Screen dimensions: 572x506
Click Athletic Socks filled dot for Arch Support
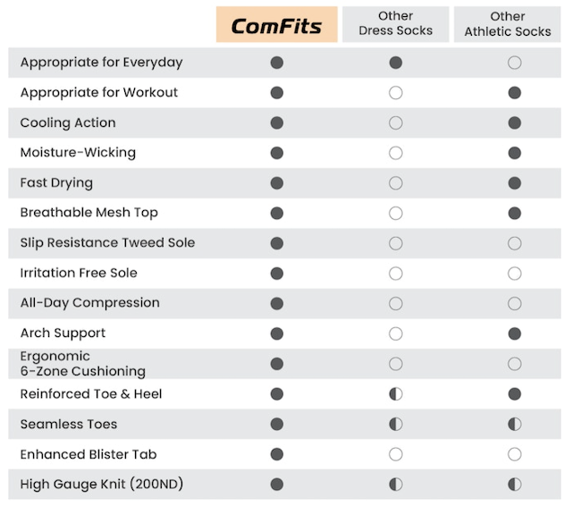(x=514, y=333)
